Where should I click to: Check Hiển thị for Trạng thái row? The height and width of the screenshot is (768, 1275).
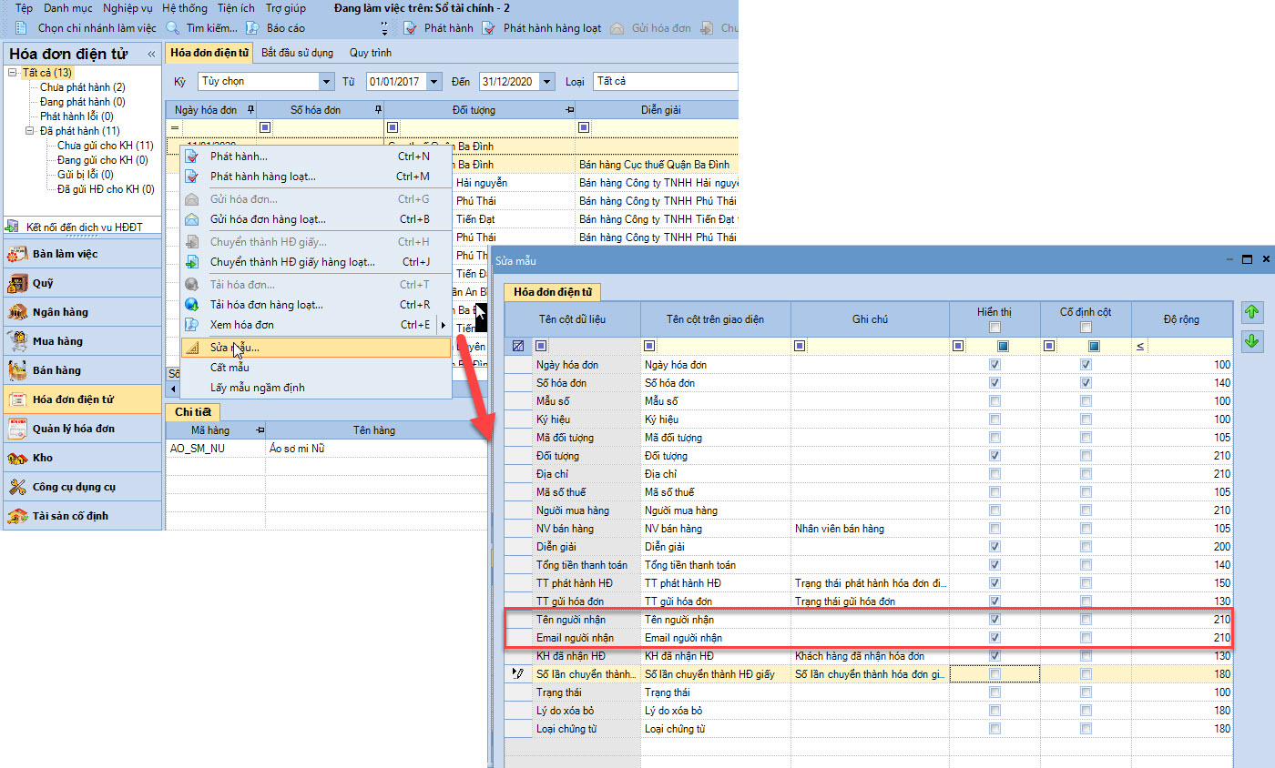(994, 692)
